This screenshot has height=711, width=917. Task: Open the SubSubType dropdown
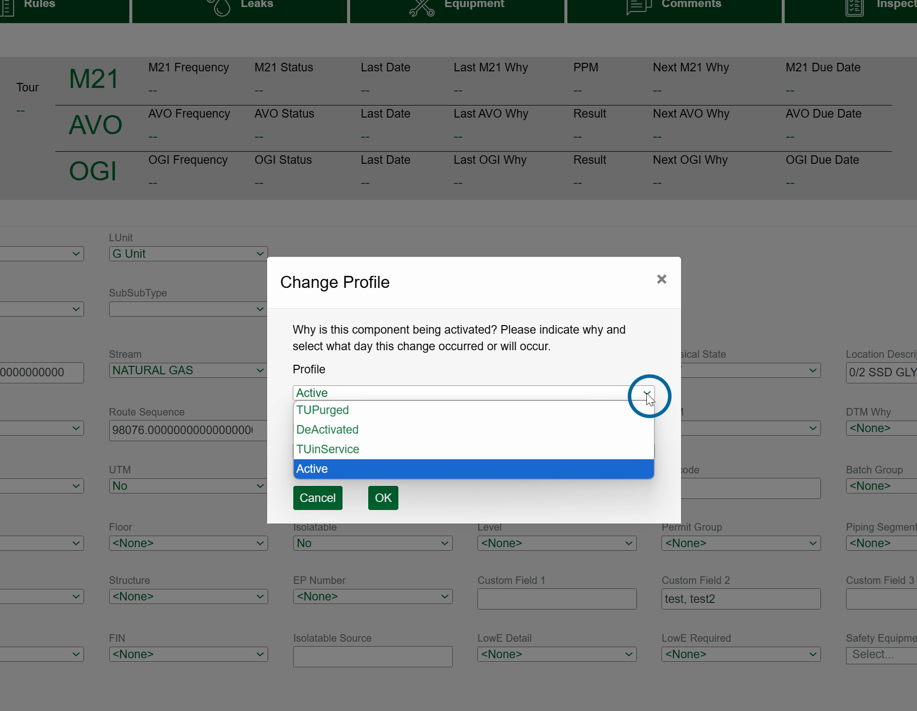click(188, 309)
